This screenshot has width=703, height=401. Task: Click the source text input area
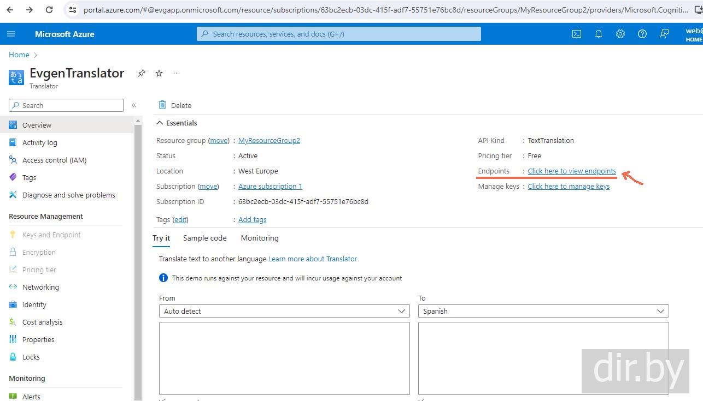click(x=284, y=358)
